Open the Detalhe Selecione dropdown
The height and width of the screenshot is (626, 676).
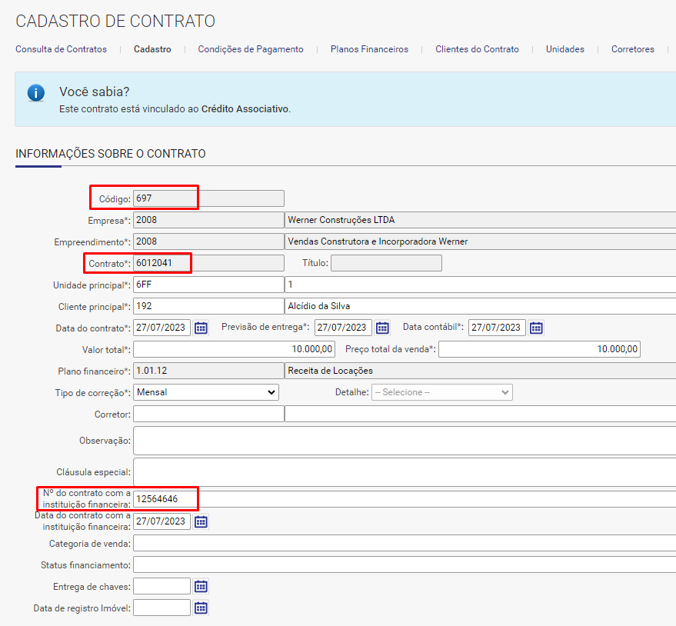pos(442,392)
